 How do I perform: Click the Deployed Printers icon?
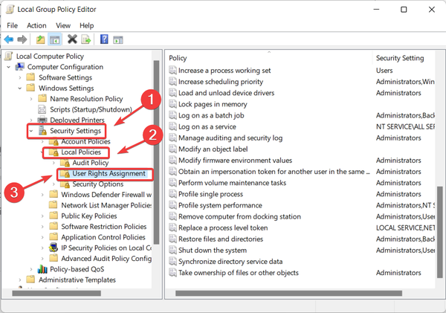pyautogui.click(x=42, y=120)
